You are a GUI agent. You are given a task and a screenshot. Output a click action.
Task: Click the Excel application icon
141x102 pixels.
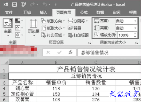[6, 4]
